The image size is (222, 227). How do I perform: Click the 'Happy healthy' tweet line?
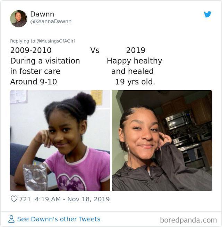click(x=134, y=61)
